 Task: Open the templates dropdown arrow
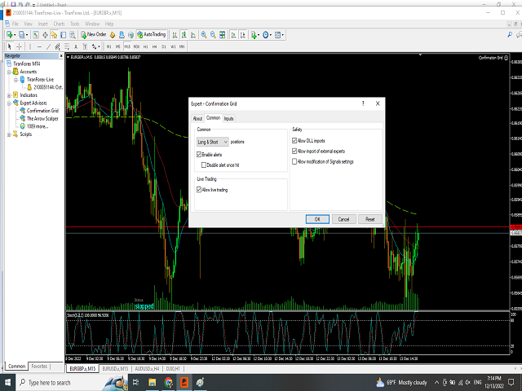[x=283, y=34]
